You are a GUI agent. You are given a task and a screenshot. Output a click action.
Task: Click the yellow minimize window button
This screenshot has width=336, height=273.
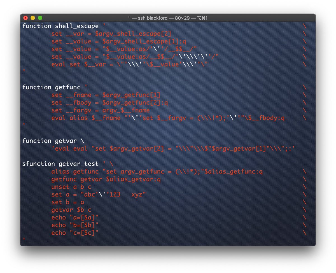tap(33, 18)
